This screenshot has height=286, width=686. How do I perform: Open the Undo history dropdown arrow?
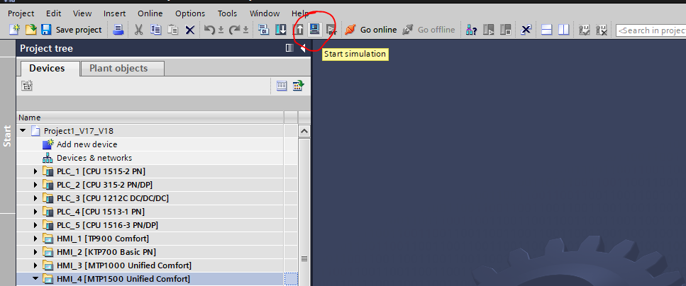coord(221,30)
